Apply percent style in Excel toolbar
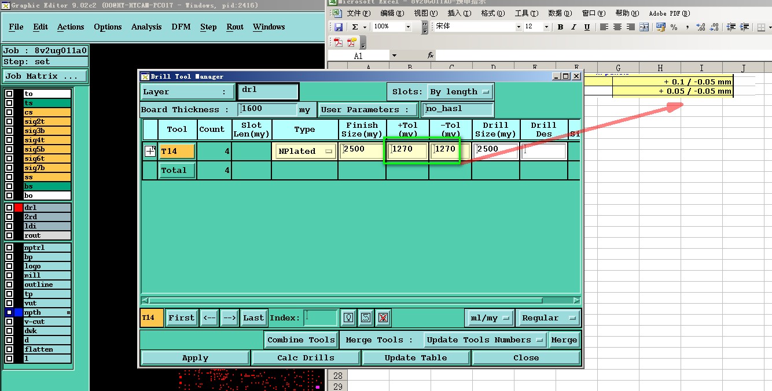Image resolution: width=772 pixels, height=391 pixels. pos(674,27)
